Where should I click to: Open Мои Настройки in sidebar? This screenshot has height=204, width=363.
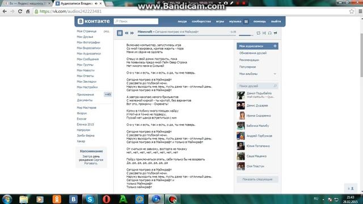[x=87, y=87]
